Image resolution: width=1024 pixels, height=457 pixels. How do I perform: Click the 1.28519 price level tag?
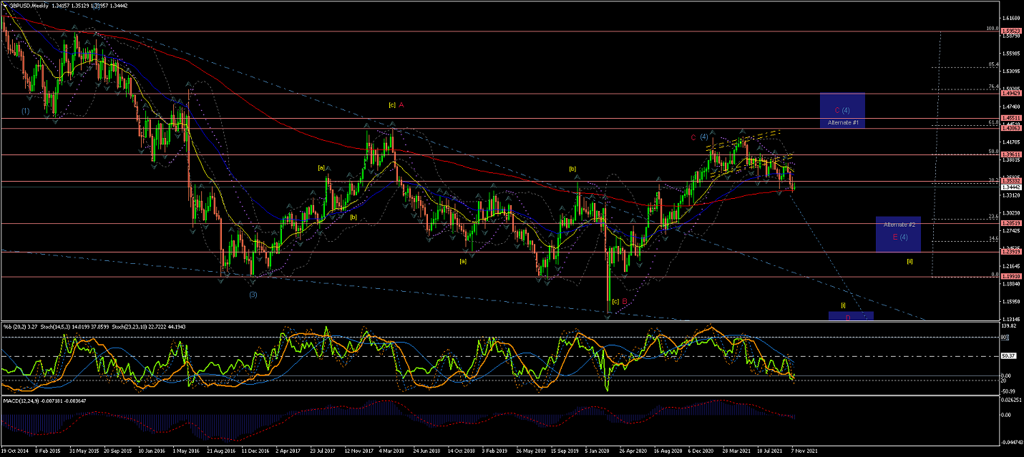(x=1011, y=223)
